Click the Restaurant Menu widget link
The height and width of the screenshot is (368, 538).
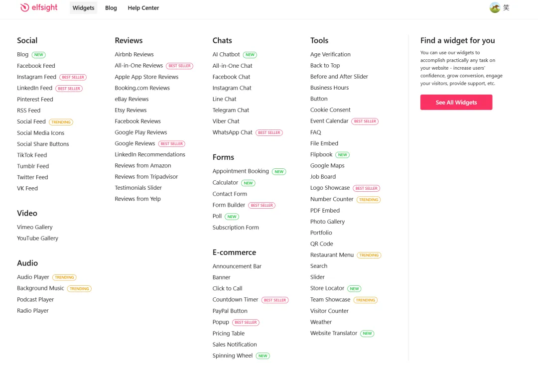click(x=332, y=255)
